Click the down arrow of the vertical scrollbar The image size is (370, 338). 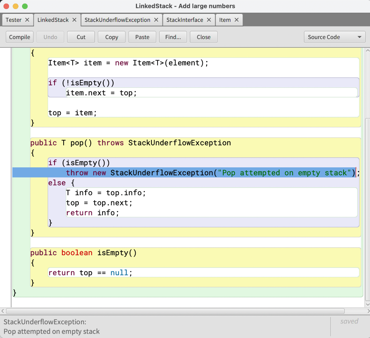coord(367,304)
